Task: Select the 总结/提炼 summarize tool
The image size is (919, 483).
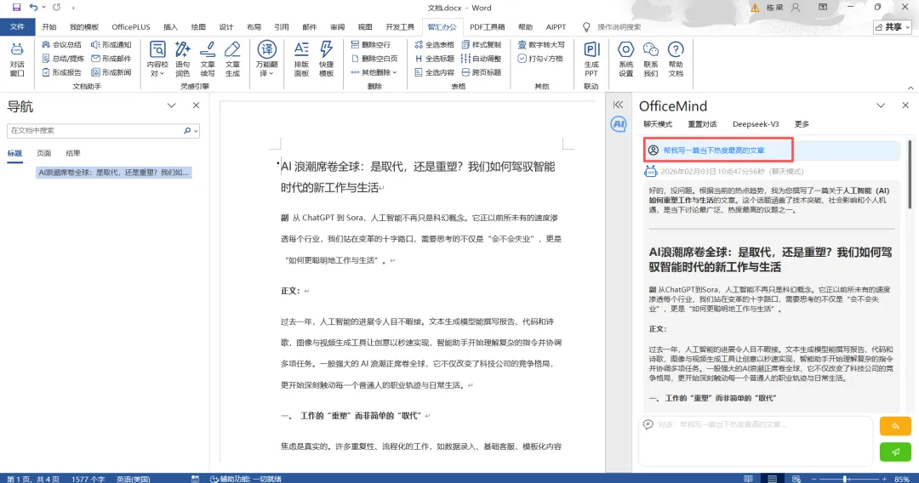Action: tap(63, 59)
